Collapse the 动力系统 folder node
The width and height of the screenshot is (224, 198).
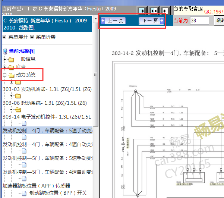tap(5, 75)
